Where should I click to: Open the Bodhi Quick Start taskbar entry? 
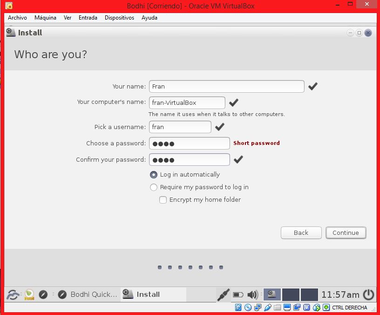click(88, 294)
